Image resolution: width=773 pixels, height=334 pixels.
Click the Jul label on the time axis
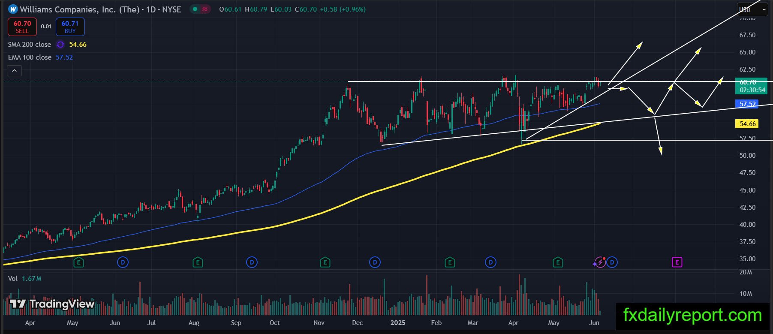[x=151, y=323]
